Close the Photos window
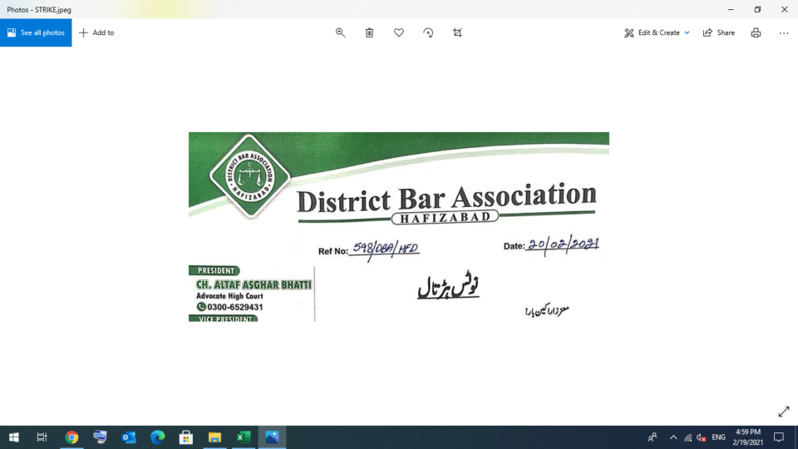 tap(784, 9)
